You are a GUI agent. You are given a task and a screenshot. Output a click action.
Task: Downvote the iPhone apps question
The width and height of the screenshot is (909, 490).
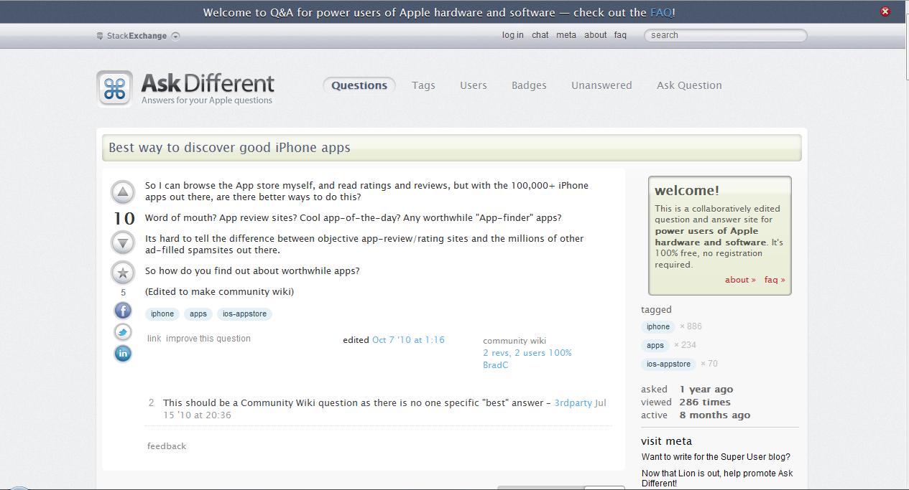tap(123, 243)
